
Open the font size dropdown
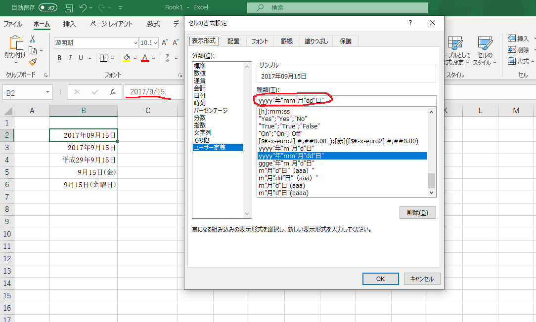[155, 43]
